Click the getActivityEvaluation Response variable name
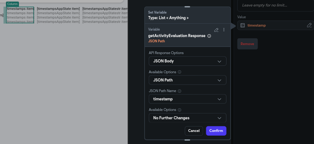Screen dimensions: 314x144 click(177, 36)
